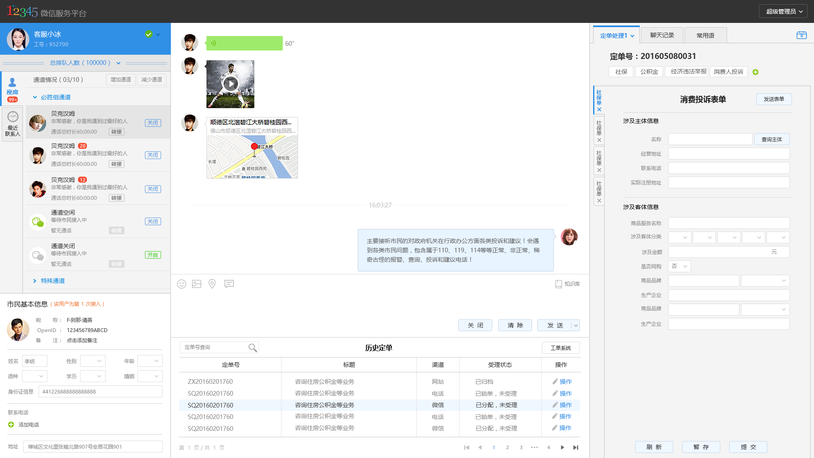Close the idle channel with 关闭 button
Viewport: 814px width, 458px height.
click(x=153, y=221)
